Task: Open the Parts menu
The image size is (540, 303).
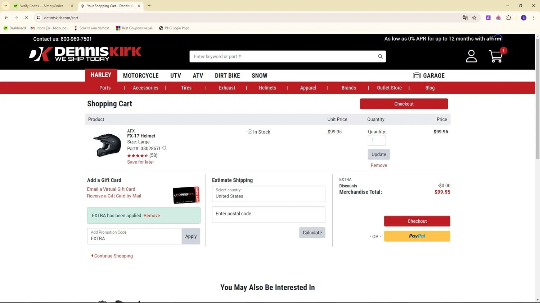Action: 105,88
